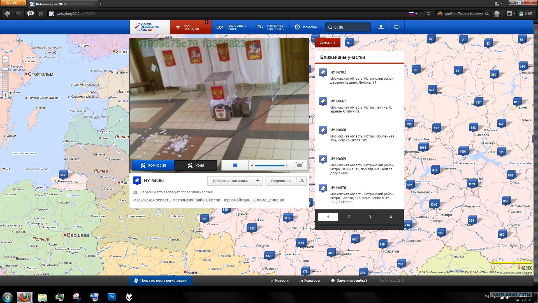
Task: Stop the video playback
Action: pos(235,166)
